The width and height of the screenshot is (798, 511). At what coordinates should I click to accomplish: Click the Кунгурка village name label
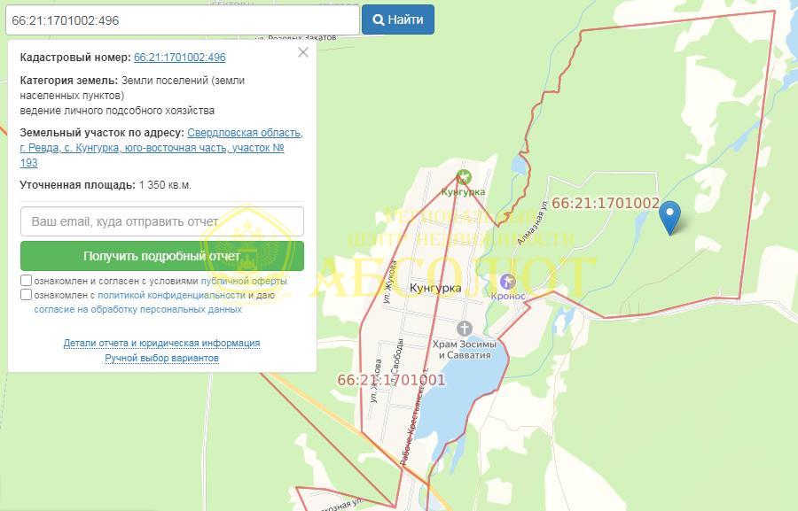click(435, 288)
